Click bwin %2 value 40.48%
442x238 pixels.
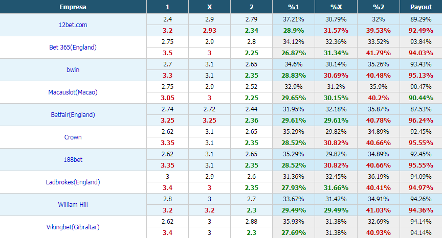click(x=378, y=76)
